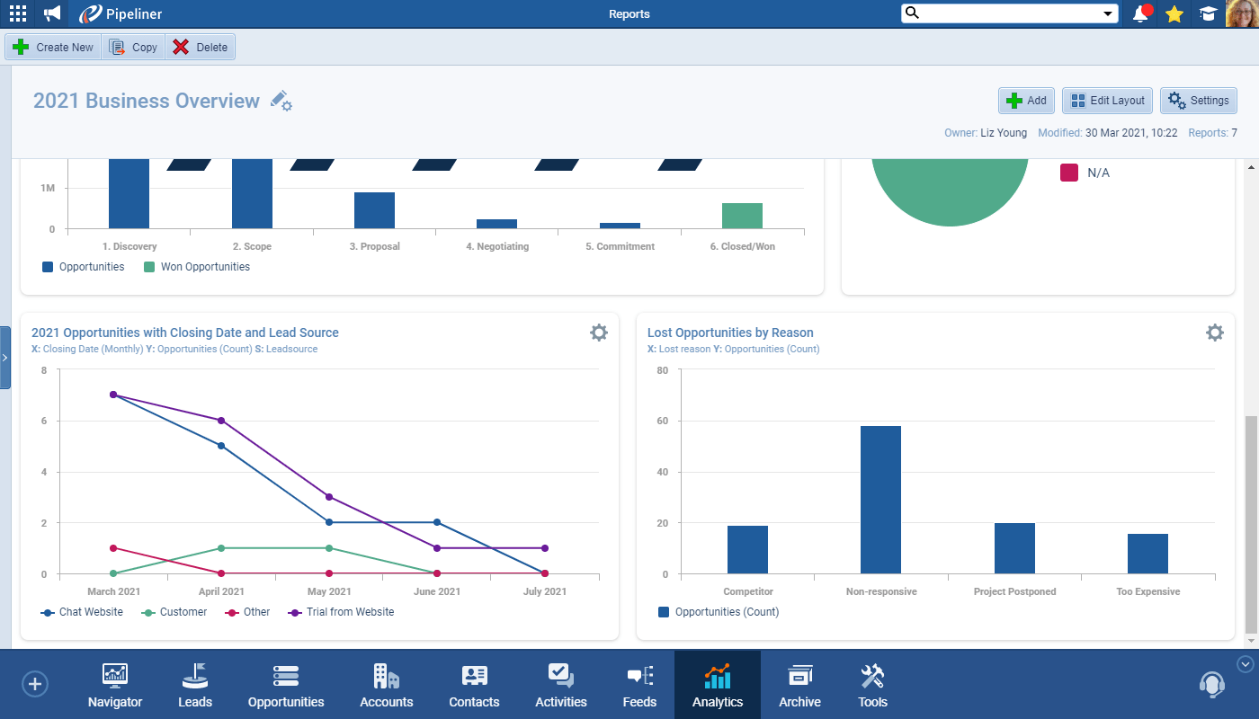Collapse the bottom navigation bar chevron
Screen dimensions: 1259x719
1246,664
